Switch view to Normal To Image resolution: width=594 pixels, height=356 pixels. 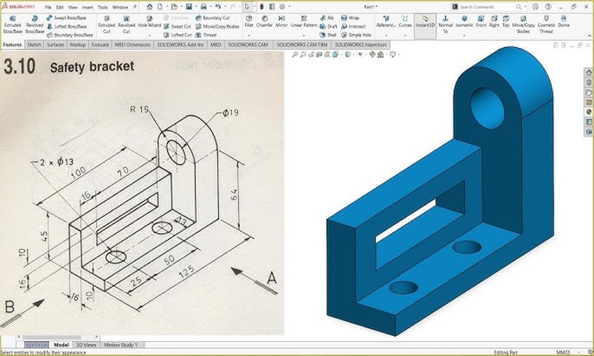click(x=445, y=25)
